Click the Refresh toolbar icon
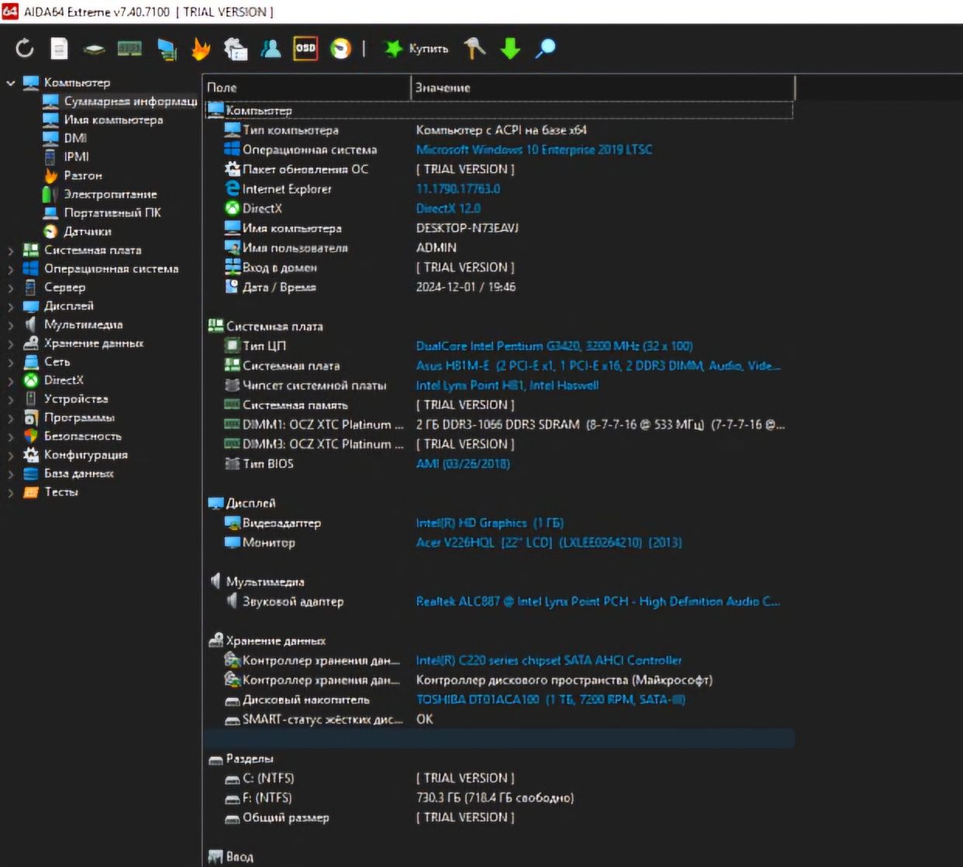The image size is (963, 867). (x=25, y=49)
